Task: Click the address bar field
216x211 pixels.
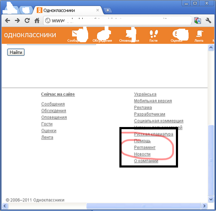Action: click(117, 21)
